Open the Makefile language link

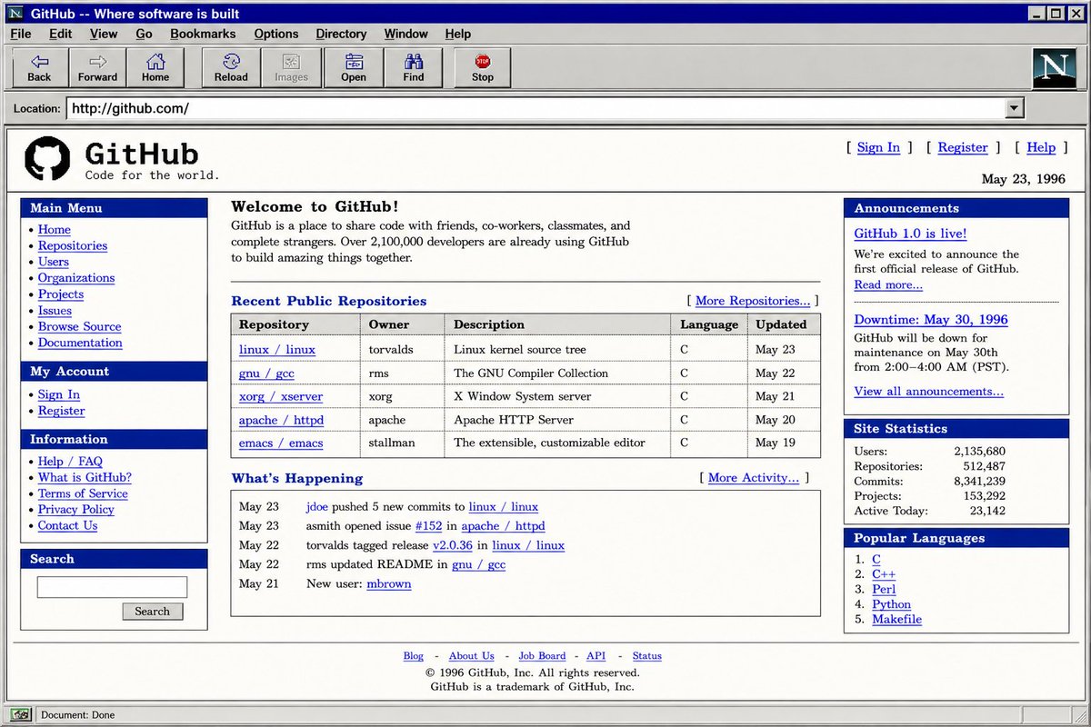point(896,619)
